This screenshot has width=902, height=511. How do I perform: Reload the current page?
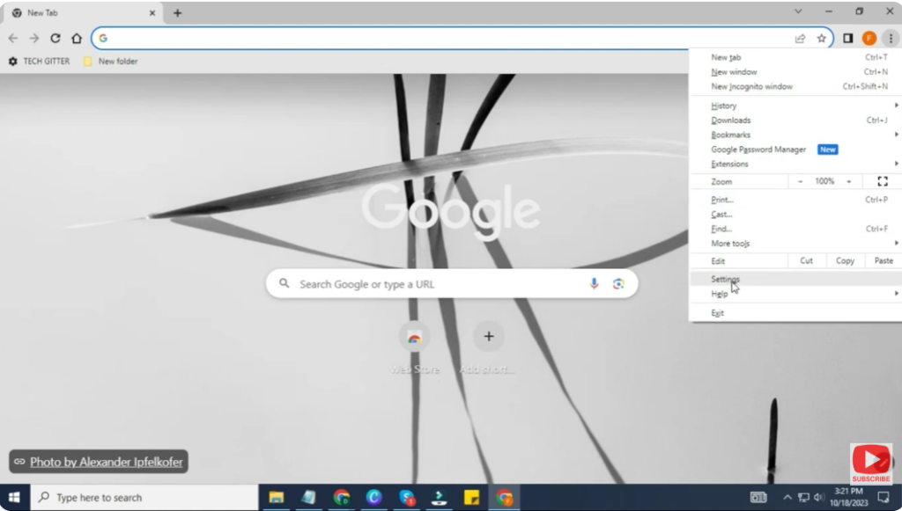(x=55, y=38)
